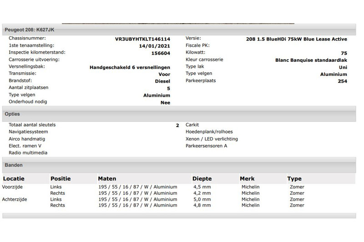Click the 5,0 mm tire depth value

tap(202, 199)
